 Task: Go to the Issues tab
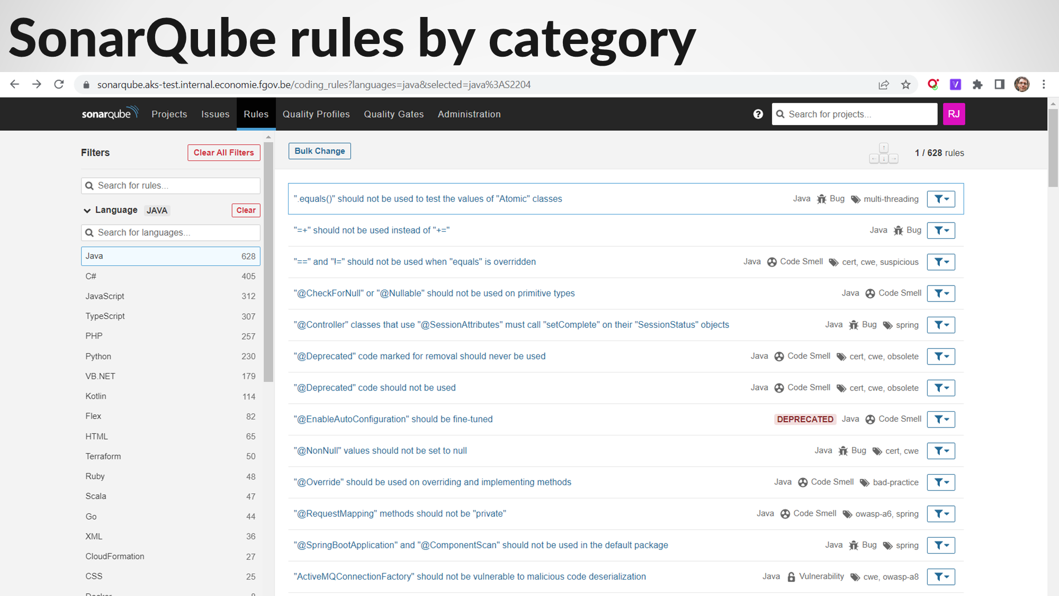coord(215,114)
